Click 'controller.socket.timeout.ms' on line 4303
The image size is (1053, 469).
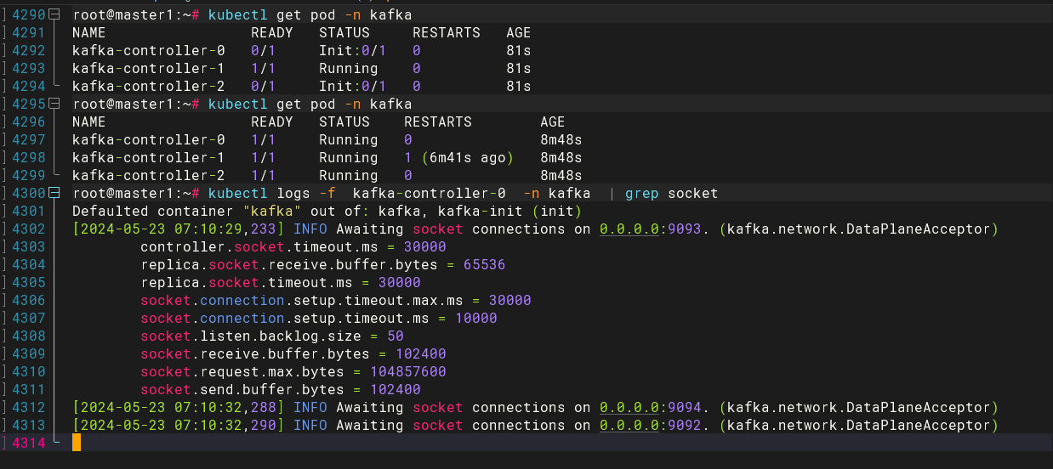(x=259, y=246)
